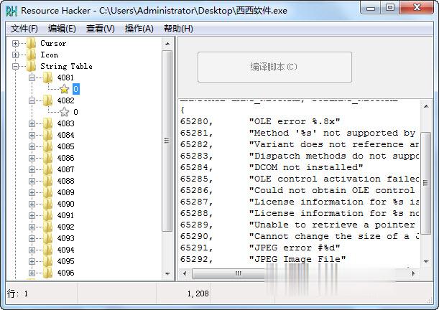Viewport: 439px width, 310px height.
Task: Select the Cursor label in tree
Action: 53,43
